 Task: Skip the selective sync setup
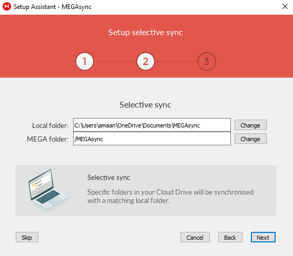[27, 237]
